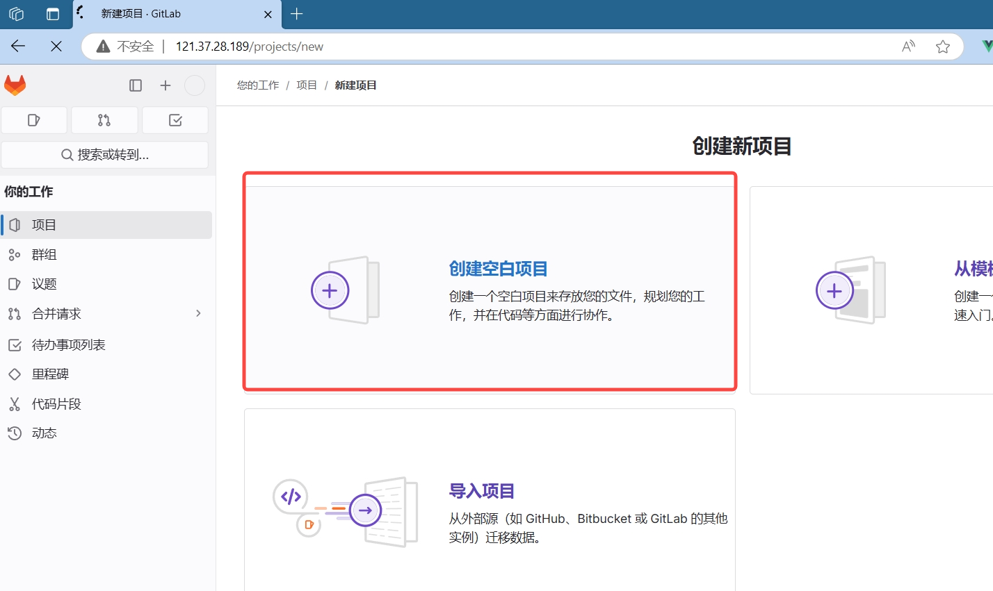This screenshot has height=591, width=993.
Task: Select the 新建项目 · GitLab browser tab
Action: click(177, 14)
